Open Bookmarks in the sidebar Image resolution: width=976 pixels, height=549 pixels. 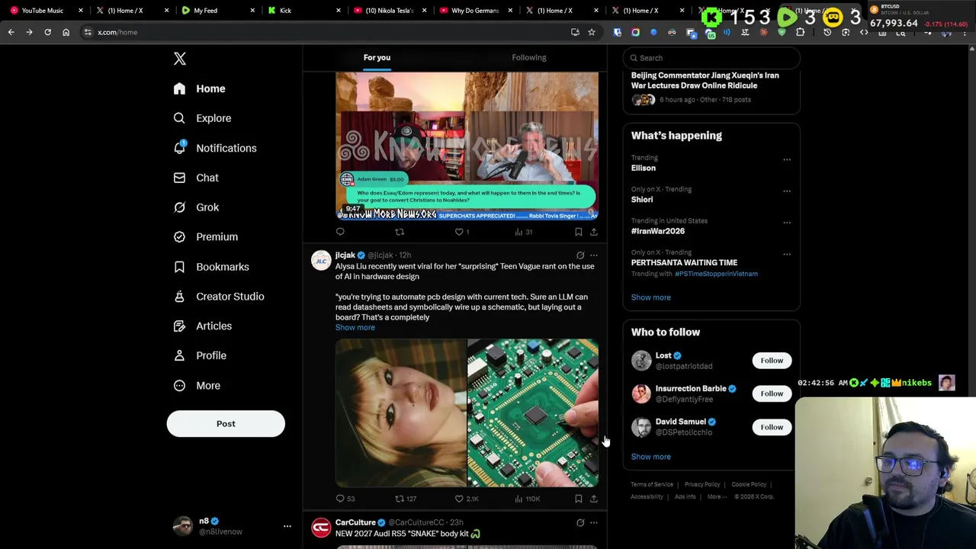pyautogui.click(x=210, y=267)
